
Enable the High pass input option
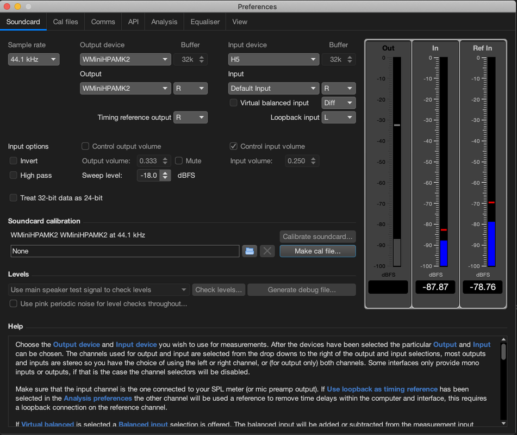[14, 175]
